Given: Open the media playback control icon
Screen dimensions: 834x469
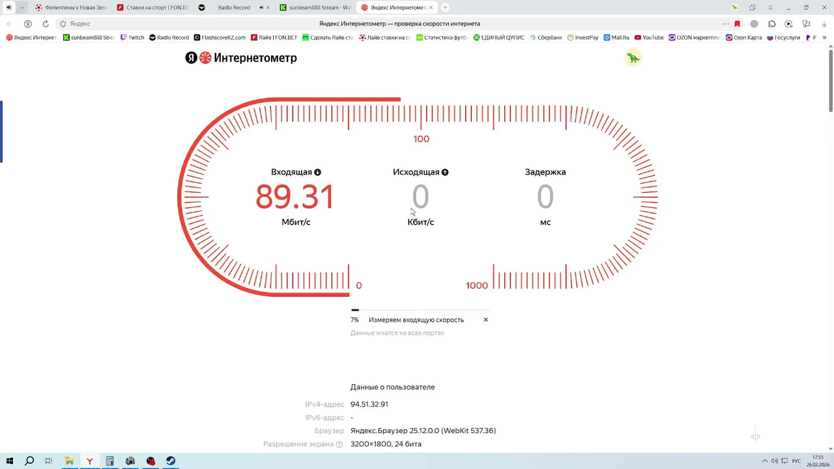Looking at the screenshot, I should tap(788, 23).
